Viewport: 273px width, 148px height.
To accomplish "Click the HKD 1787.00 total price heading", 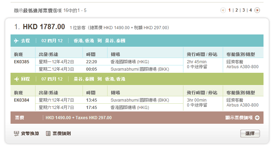I will coord(44,27).
